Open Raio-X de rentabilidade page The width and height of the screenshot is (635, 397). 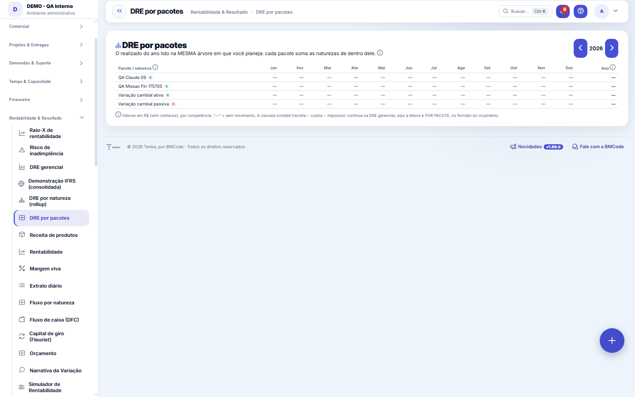51,133
